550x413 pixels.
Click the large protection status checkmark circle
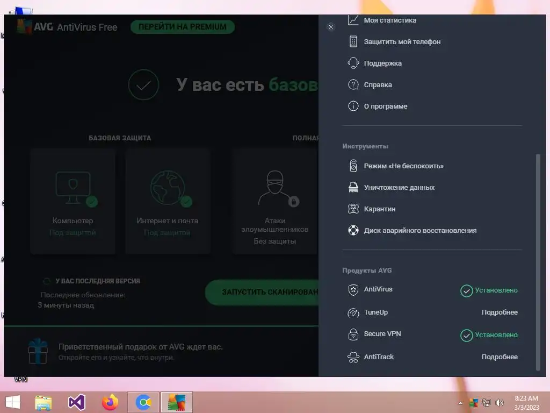pos(143,84)
